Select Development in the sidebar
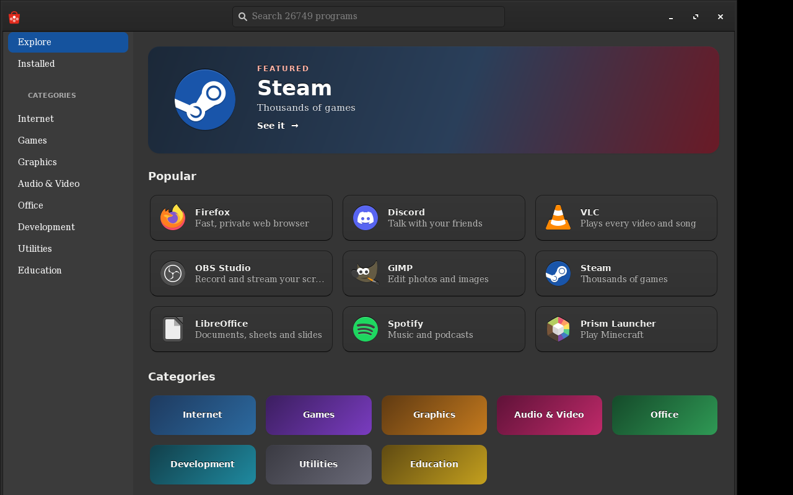 tap(68, 227)
